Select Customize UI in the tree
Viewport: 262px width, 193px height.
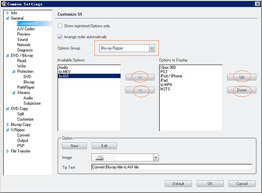point(28,24)
